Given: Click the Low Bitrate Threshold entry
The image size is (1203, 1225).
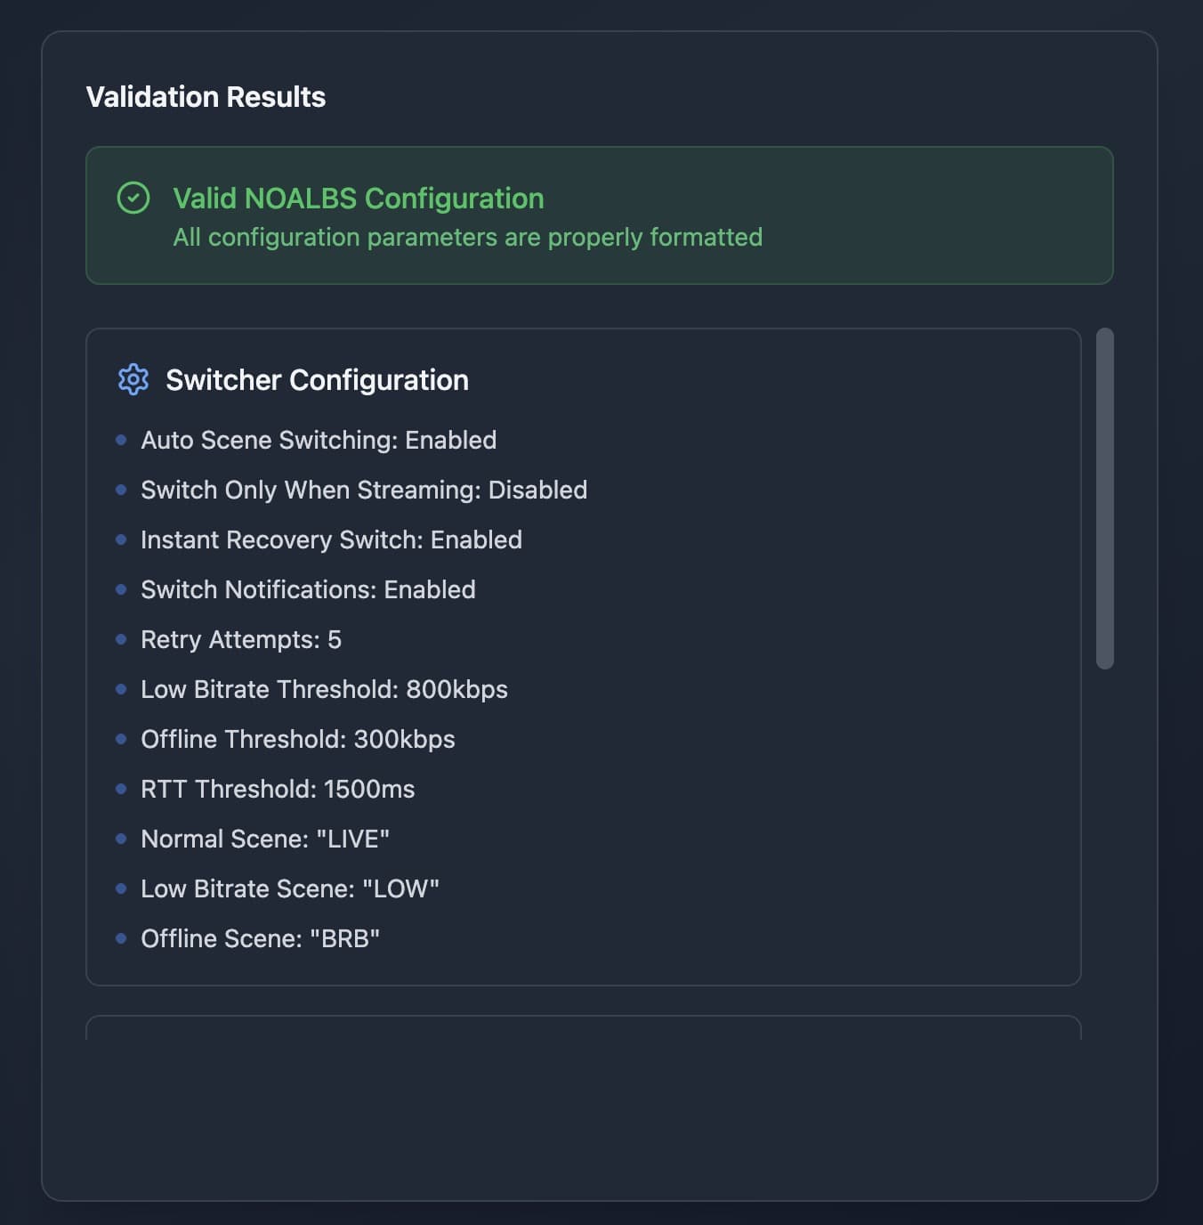Looking at the screenshot, I should pyautogui.click(x=324, y=689).
